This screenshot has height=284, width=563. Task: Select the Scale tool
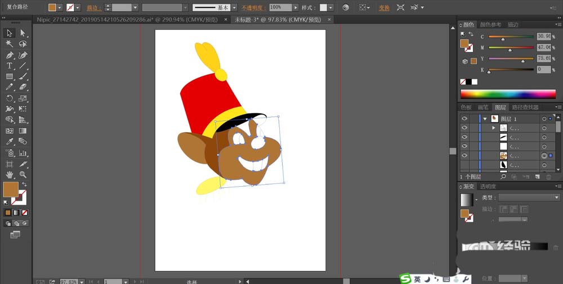tap(23, 98)
